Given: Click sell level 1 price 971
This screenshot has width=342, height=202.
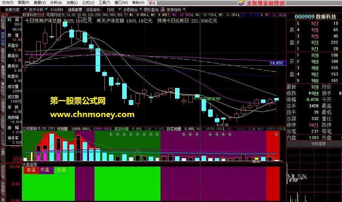Looking at the screenshot, I should [315, 49].
